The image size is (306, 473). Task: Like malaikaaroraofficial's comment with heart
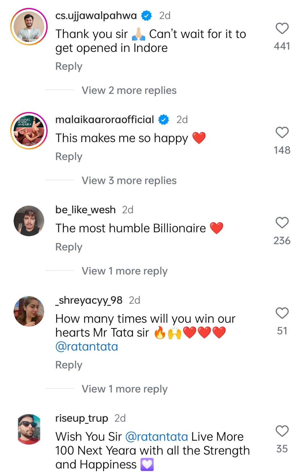282,133
